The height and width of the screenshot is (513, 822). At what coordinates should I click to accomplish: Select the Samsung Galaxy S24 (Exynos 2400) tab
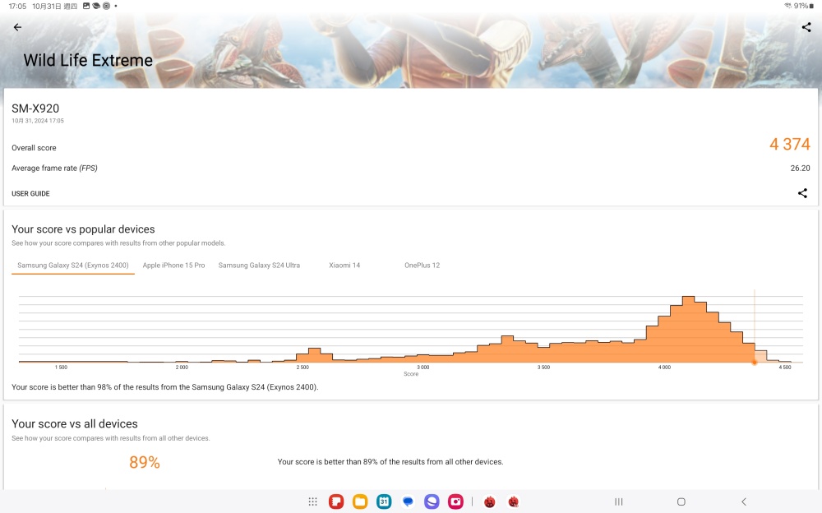[x=73, y=266]
